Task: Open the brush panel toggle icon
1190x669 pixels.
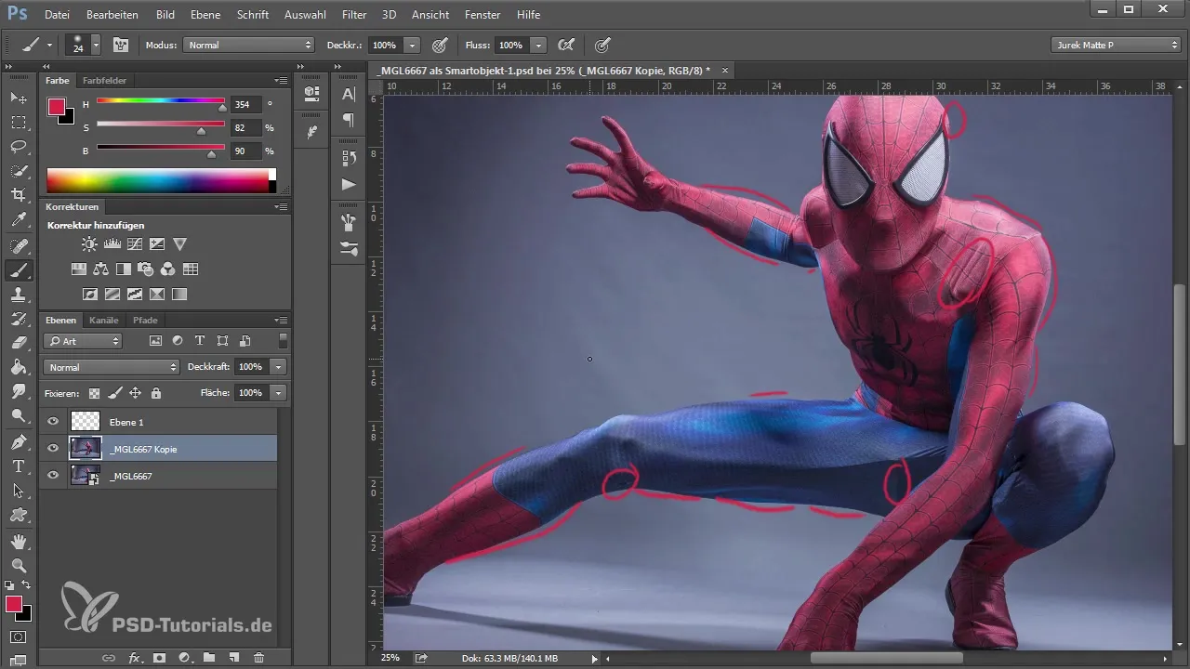Action: click(x=121, y=45)
